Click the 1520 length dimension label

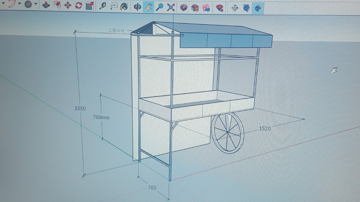(265, 128)
